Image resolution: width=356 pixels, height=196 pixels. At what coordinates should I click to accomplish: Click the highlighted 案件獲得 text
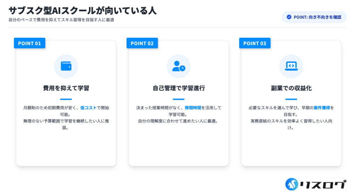(322, 108)
